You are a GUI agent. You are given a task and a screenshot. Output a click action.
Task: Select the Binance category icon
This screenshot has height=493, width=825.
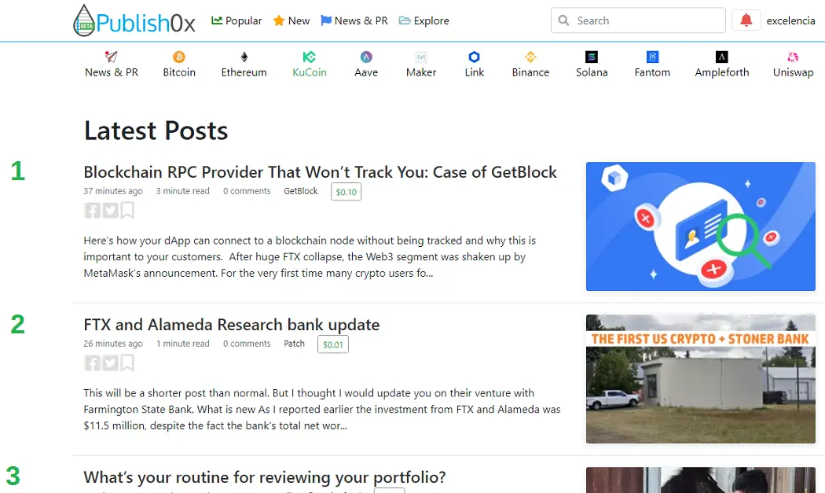(x=530, y=57)
